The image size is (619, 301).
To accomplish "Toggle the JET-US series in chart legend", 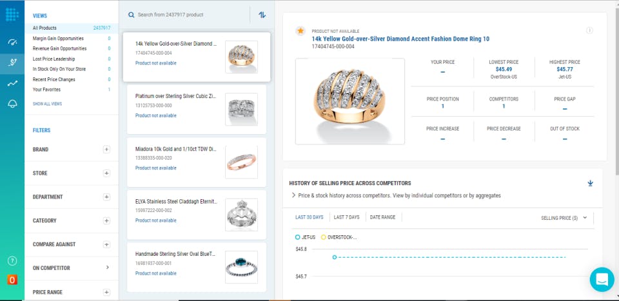I will (x=306, y=237).
